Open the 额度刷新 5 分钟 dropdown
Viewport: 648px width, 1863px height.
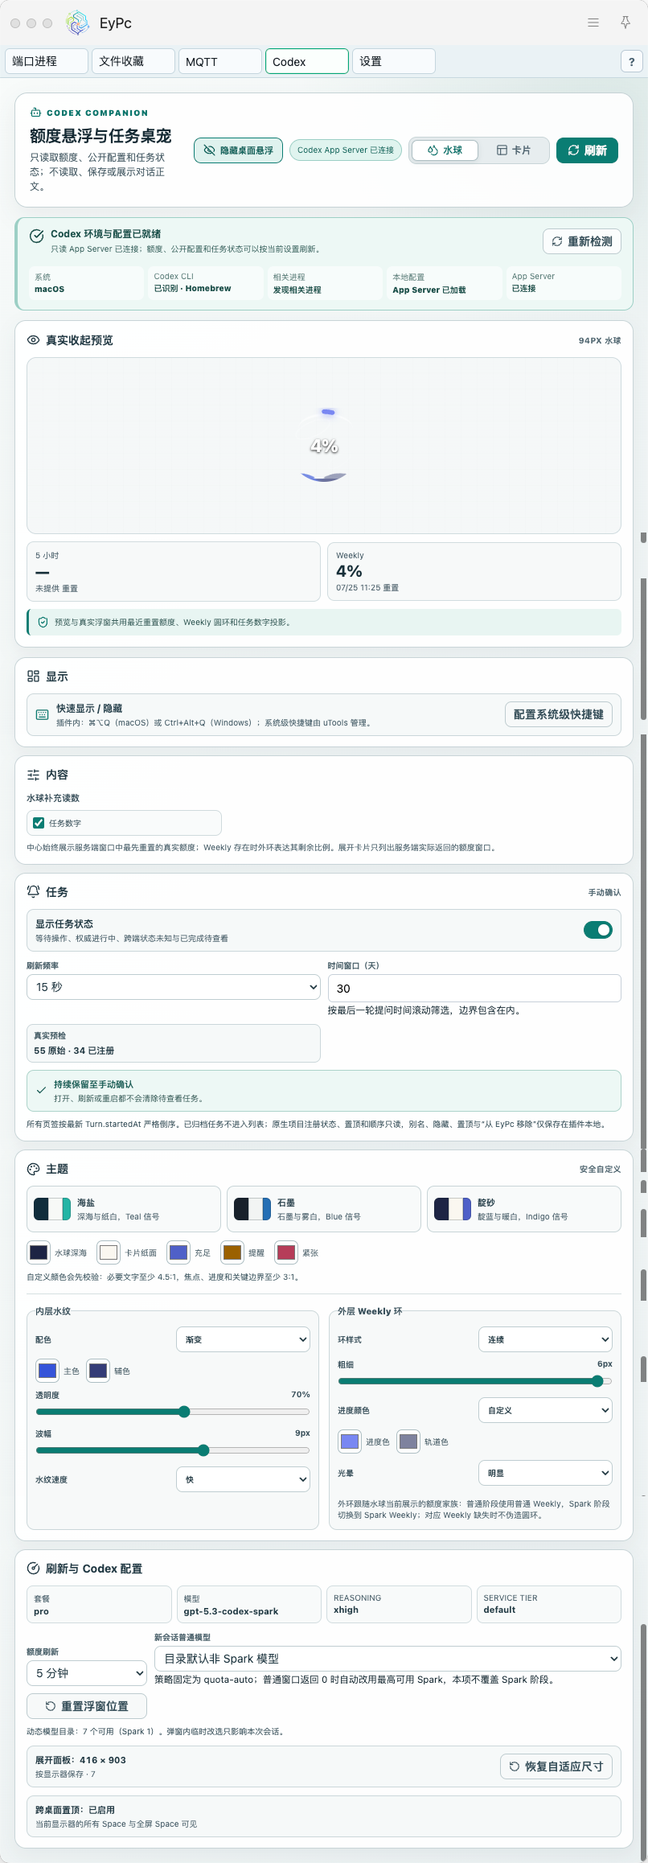[87, 1673]
